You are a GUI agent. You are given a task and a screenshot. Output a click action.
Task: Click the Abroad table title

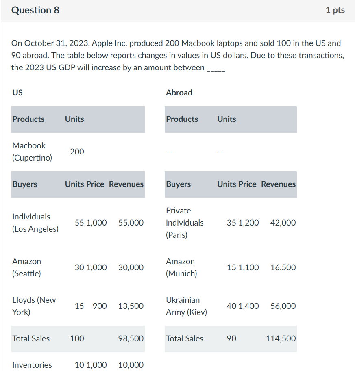point(179,93)
